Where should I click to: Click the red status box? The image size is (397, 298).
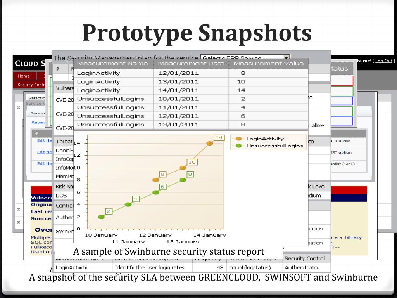(342, 81)
